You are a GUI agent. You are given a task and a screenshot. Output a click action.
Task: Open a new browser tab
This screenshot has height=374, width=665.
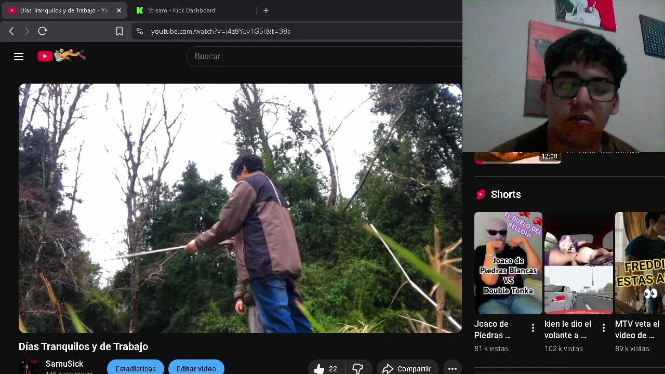click(266, 10)
